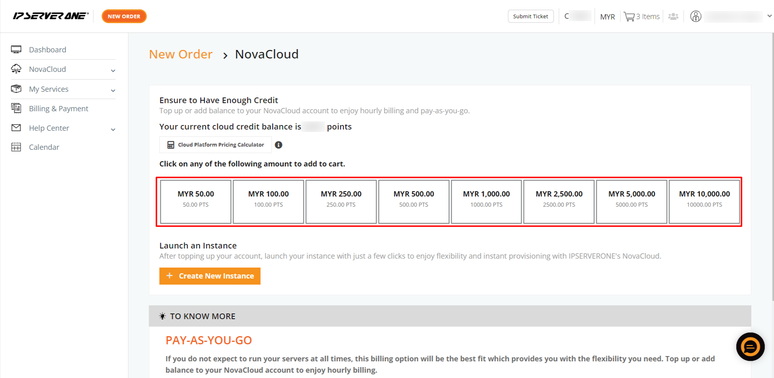This screenshot has width=774, height=378.
Task: Click the group users icon in header
Action: [673, 17]
